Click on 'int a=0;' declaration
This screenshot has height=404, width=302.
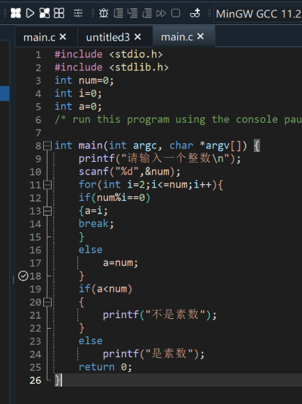coord(78,107)
